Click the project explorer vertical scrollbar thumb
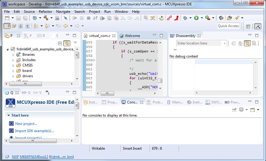Image resolution: width=266 pixels, height=161 pixels. tap(77, 55)
